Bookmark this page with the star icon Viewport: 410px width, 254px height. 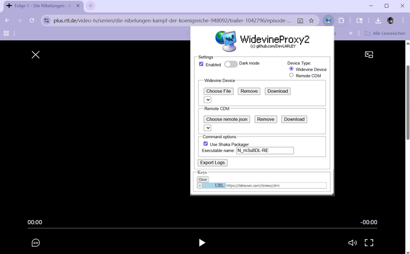[x=311, y=21]
